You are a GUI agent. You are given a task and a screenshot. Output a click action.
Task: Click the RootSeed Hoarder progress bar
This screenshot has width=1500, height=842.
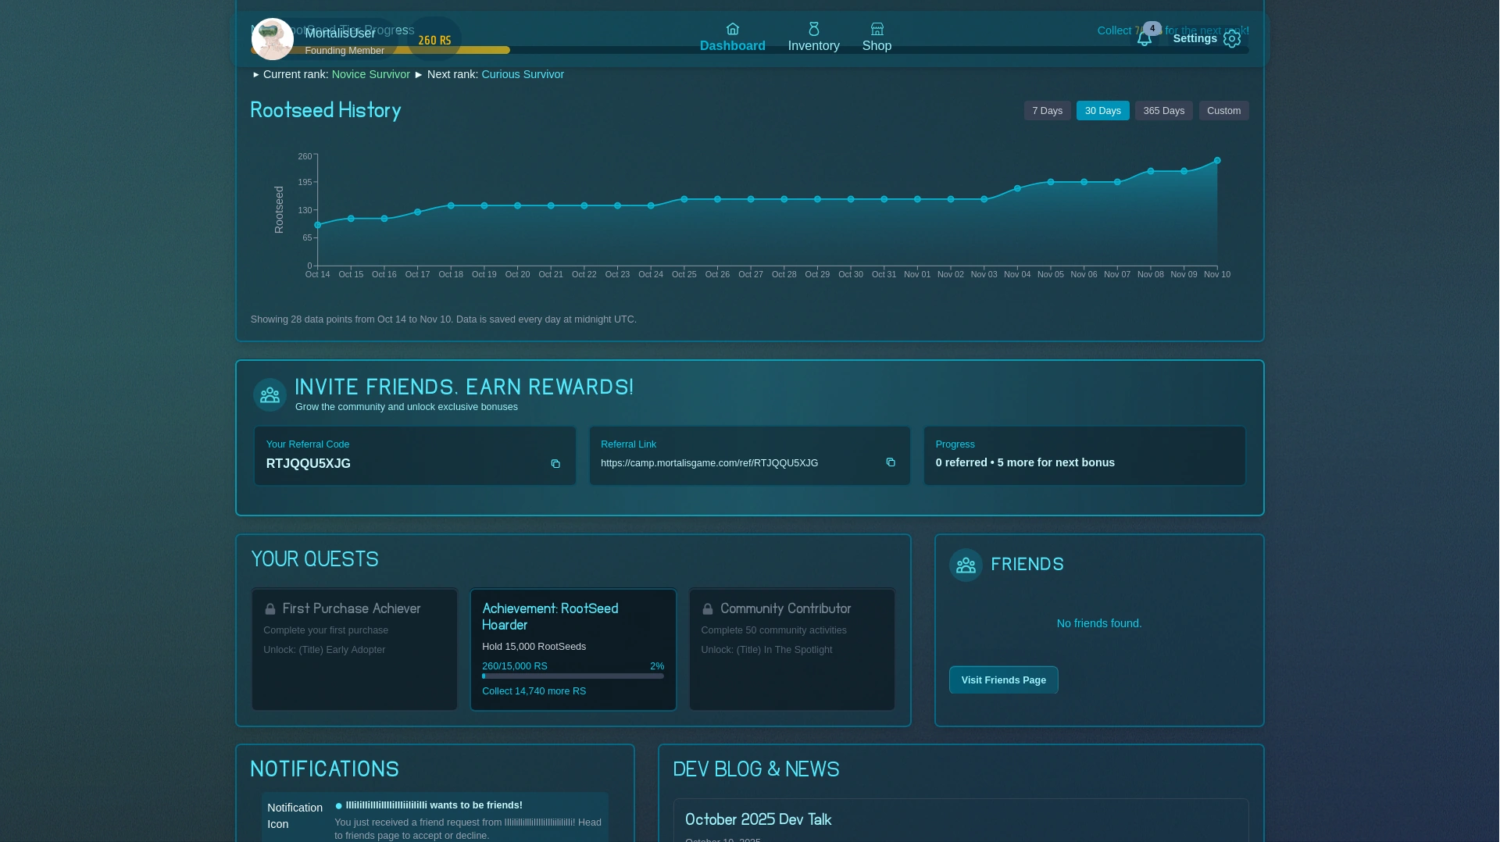point(573,676)
